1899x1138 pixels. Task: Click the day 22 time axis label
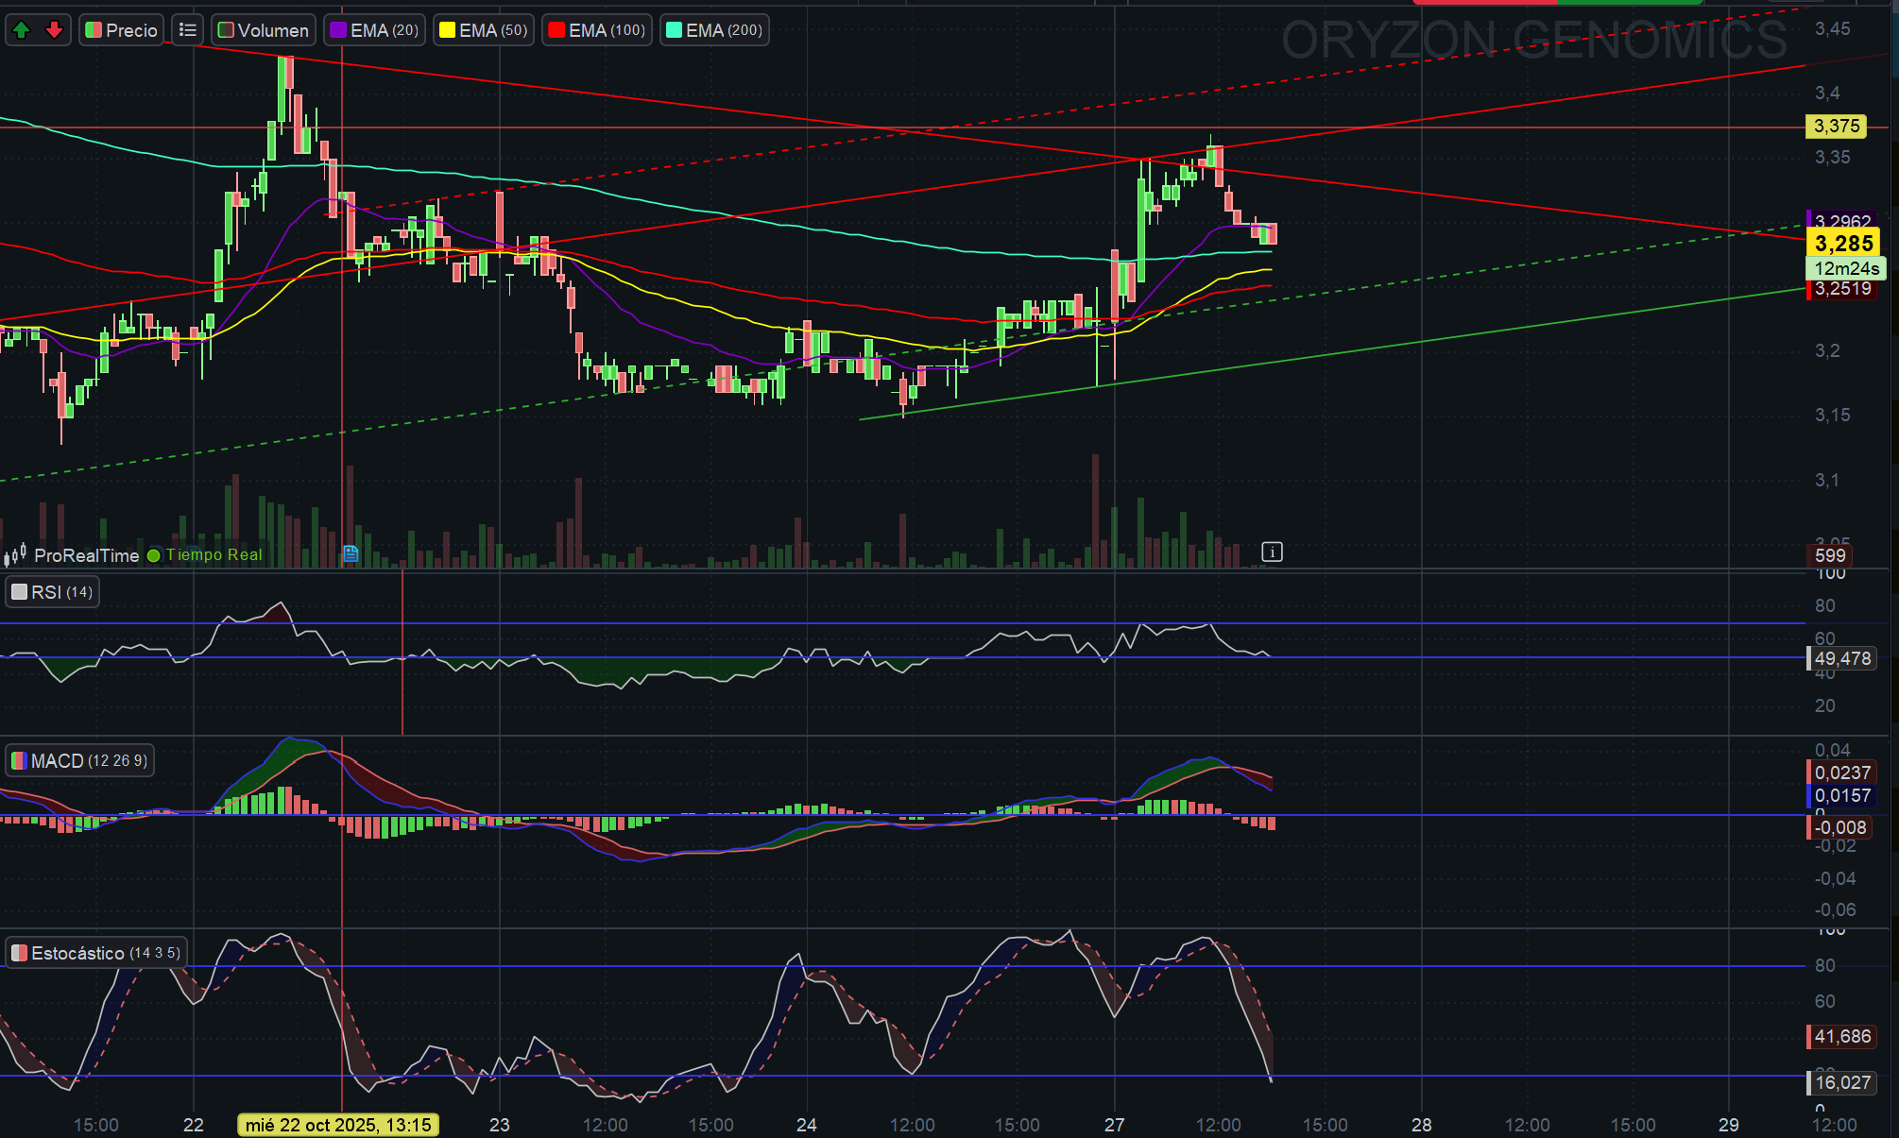[193, 1125]
